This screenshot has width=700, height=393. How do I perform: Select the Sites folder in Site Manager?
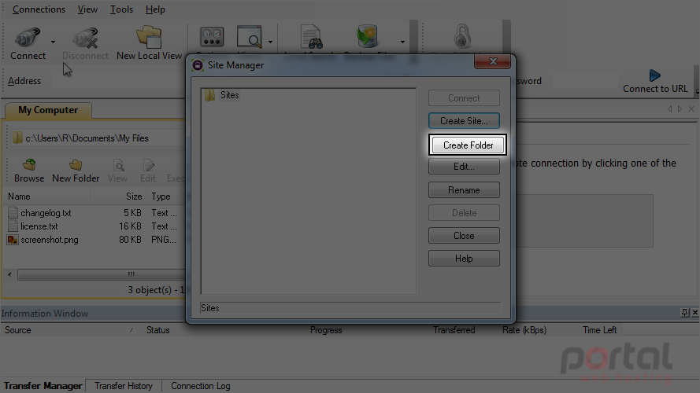click(229, 95)
